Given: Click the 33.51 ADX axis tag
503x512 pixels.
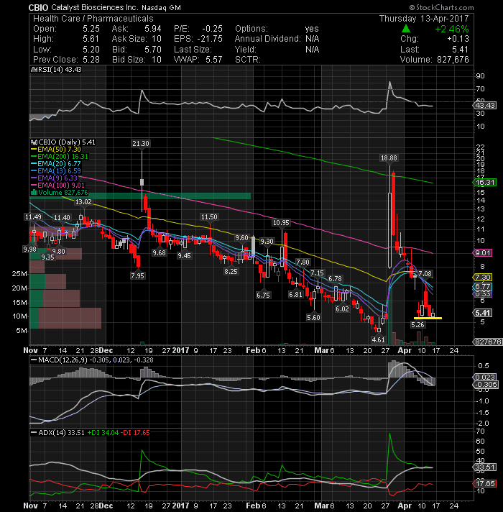Looking at the screenshot, I should [485, 467].
